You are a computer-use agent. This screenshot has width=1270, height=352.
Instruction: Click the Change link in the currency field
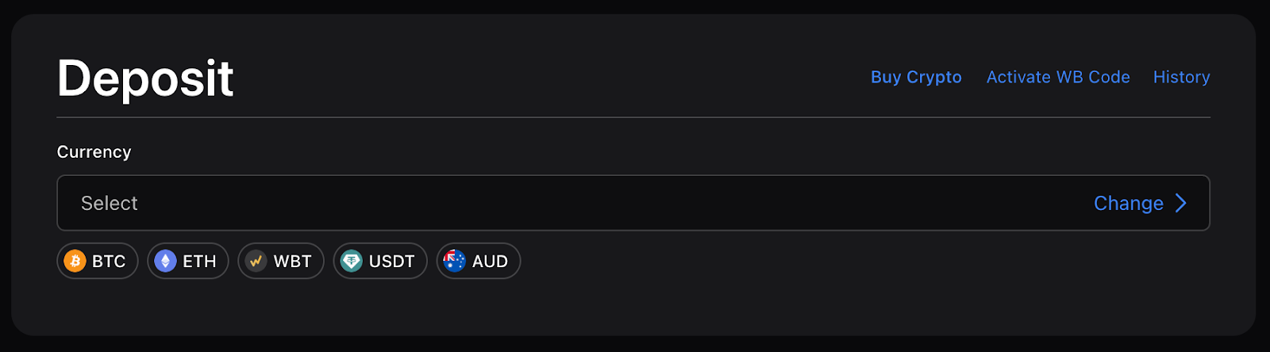point(1128,203)
